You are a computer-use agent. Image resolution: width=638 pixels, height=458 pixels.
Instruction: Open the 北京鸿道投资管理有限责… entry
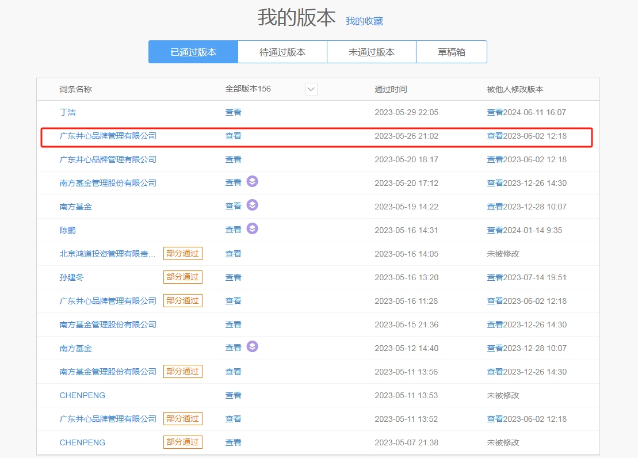click(108, 254)
